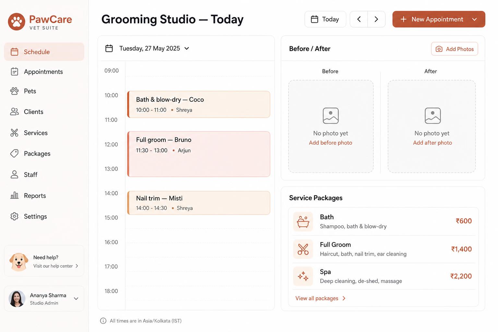
Task: Open the Appointments menu item
Action: 44,72
